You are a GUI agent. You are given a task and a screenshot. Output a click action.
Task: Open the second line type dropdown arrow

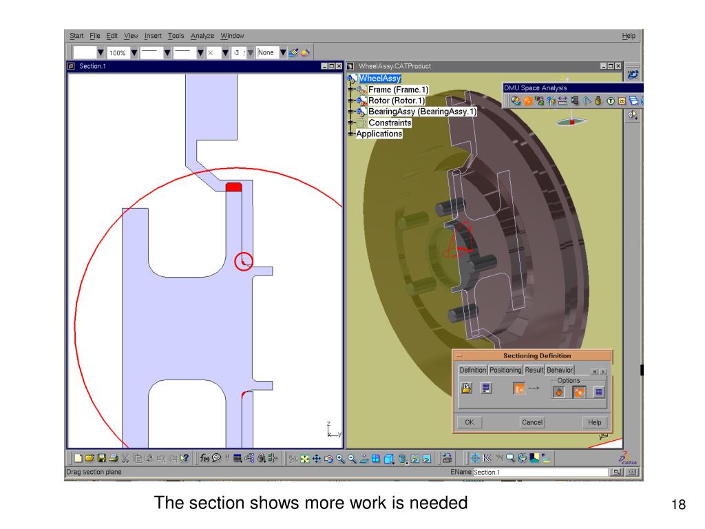click(x=200, y=52)
